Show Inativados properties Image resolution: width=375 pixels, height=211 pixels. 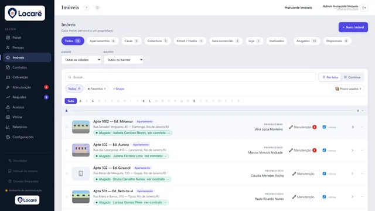277,41
